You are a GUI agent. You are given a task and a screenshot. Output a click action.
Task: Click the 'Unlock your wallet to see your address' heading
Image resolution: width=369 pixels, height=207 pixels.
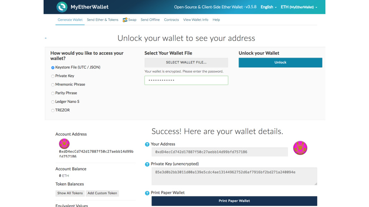[186, 38]
